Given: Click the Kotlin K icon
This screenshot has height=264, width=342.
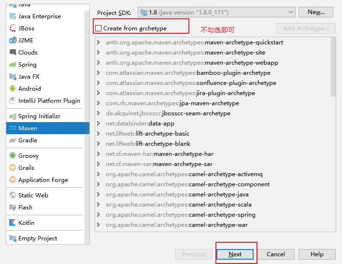Looking at the screenshot, I should pyautogui.click(x=13, y=222).
